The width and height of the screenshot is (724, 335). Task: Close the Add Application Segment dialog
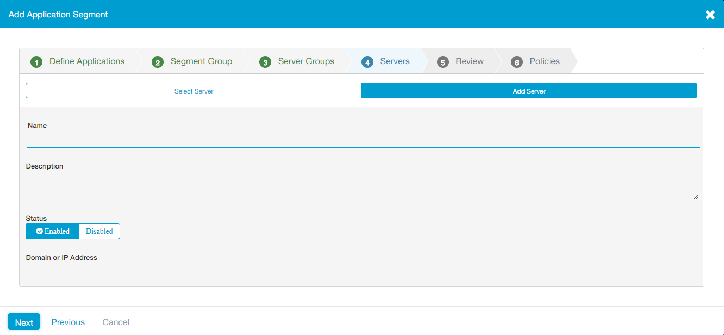click(710, 15)
